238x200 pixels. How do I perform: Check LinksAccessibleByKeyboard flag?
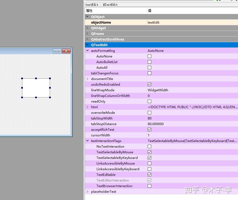click(150, 169)
